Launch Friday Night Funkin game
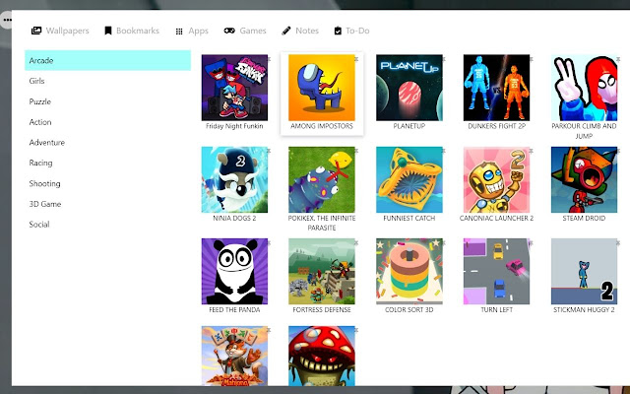This screenshot has height=394, width=630. [x=234, y=88]
